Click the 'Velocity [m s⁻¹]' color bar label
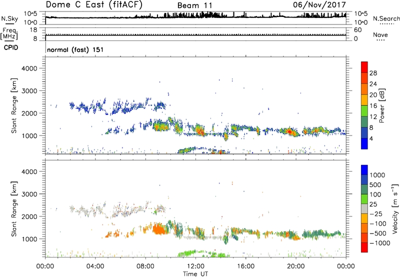This screenshot has height=277, width=400. click(x=395, y=208)
